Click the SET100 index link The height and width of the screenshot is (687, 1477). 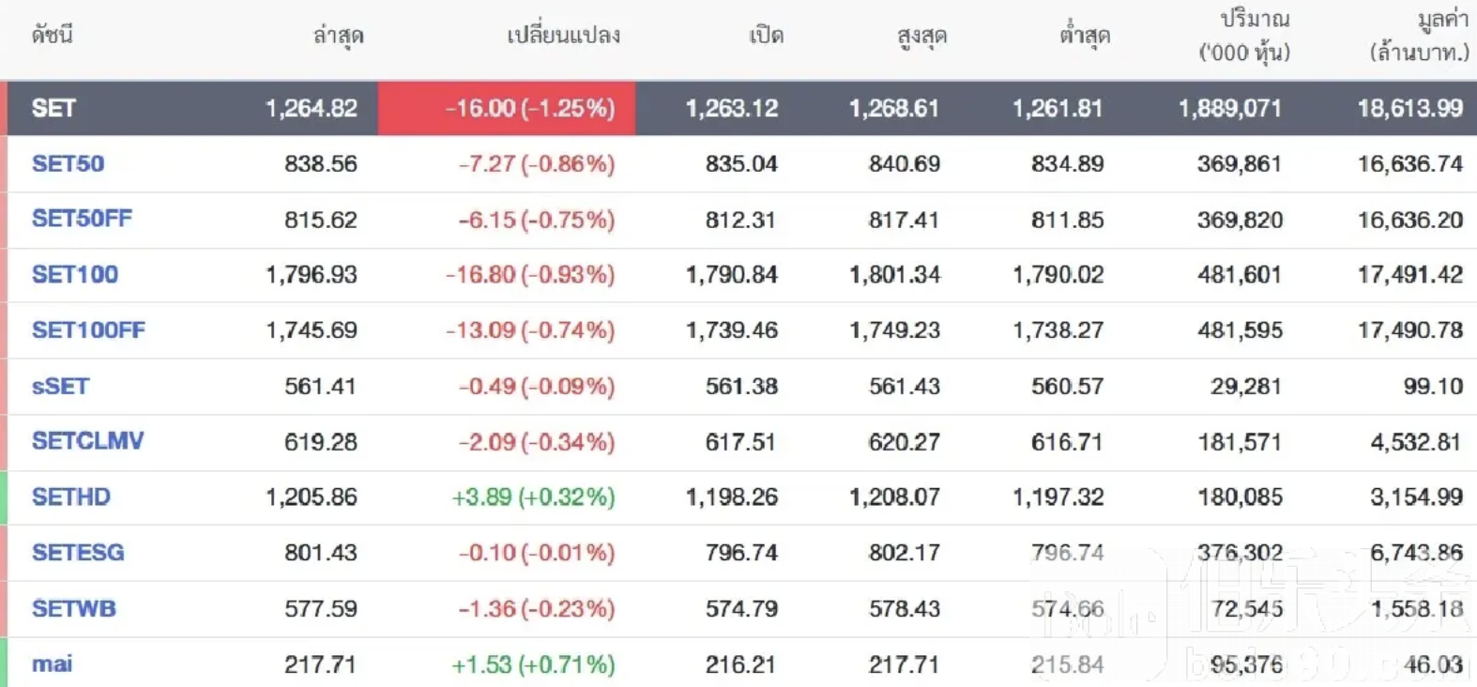75,274
